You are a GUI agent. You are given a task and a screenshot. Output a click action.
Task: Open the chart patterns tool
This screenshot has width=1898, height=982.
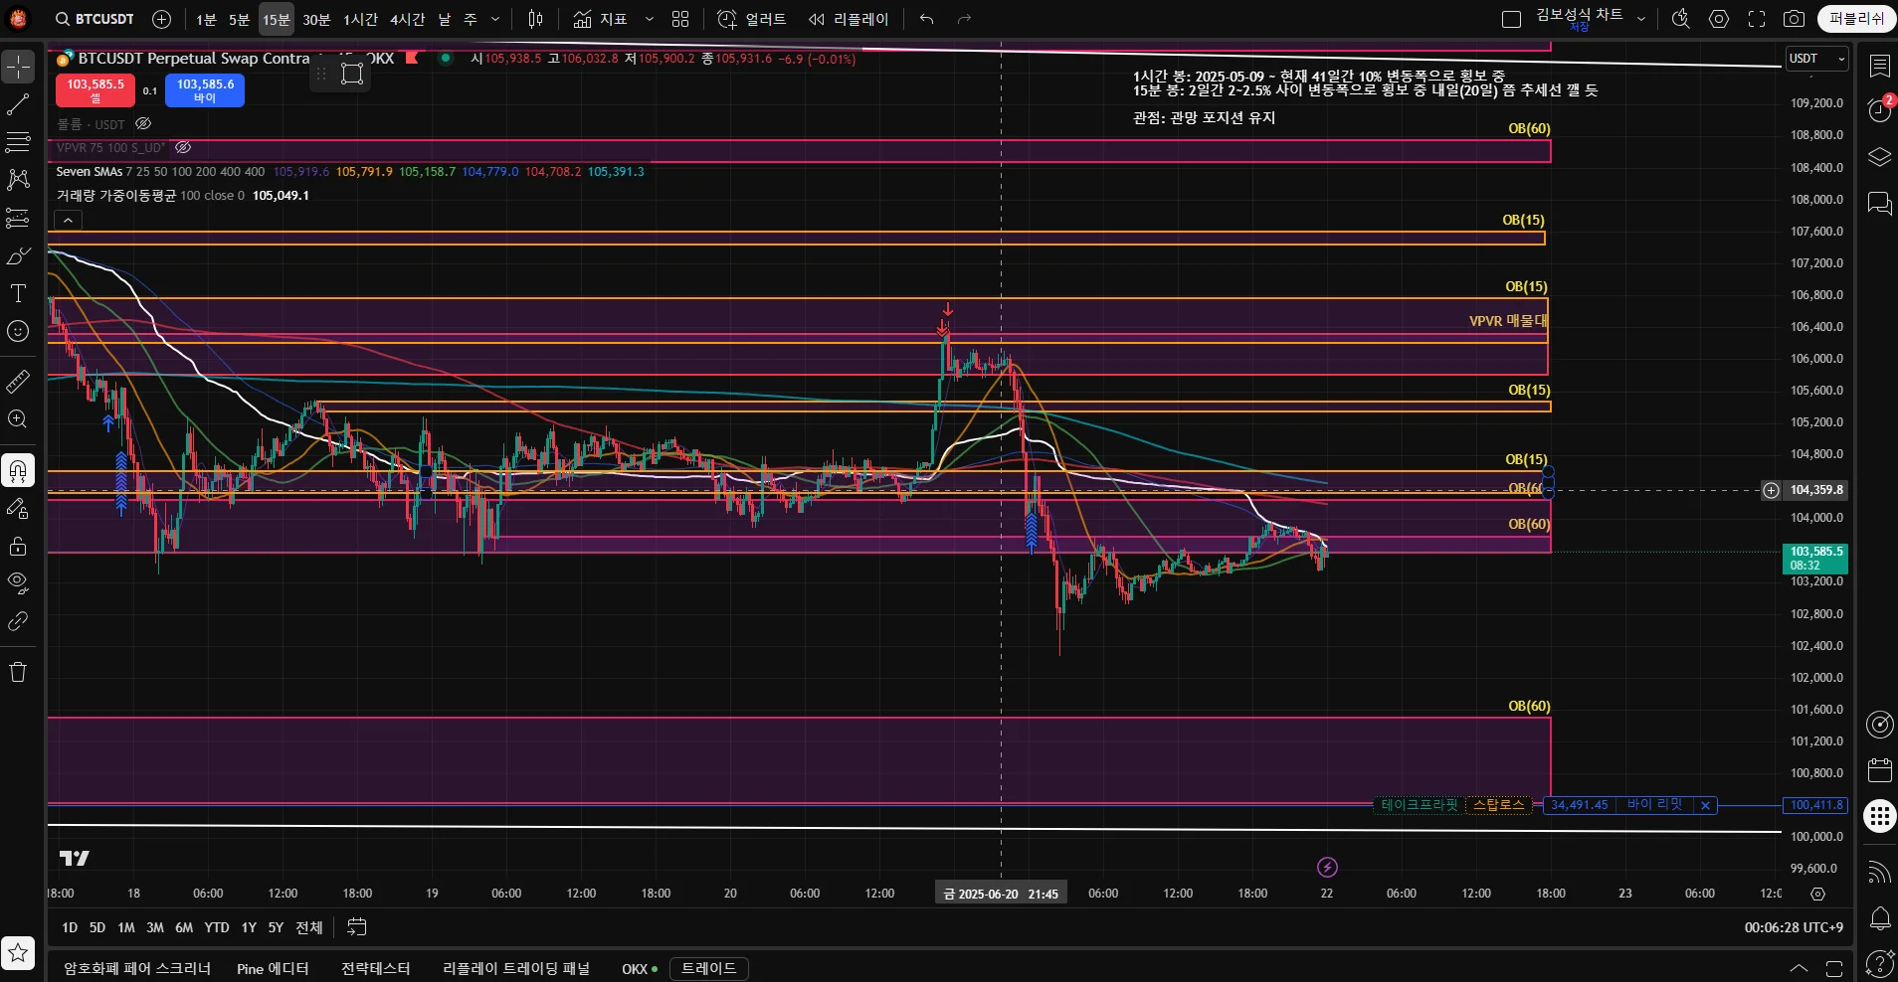point(18,180)
